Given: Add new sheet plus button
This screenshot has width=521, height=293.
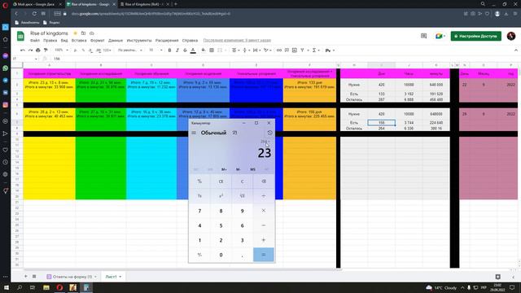Looking at the screenshot, I should tap(26, 277).
